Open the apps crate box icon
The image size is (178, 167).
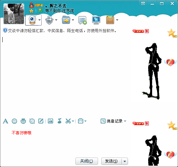(110, 20)
